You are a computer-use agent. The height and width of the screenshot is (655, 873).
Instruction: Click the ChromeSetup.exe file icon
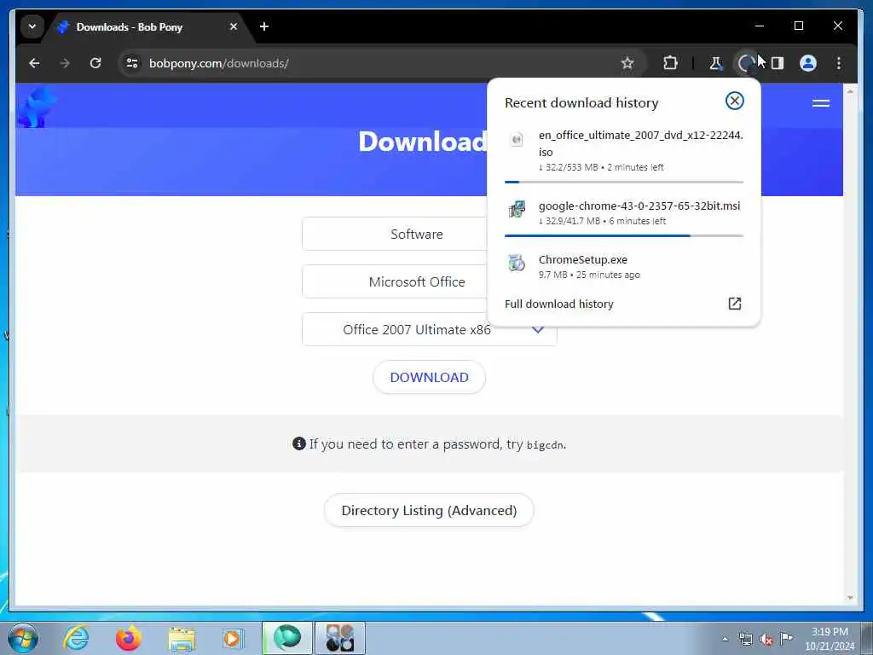click(516, 263)
